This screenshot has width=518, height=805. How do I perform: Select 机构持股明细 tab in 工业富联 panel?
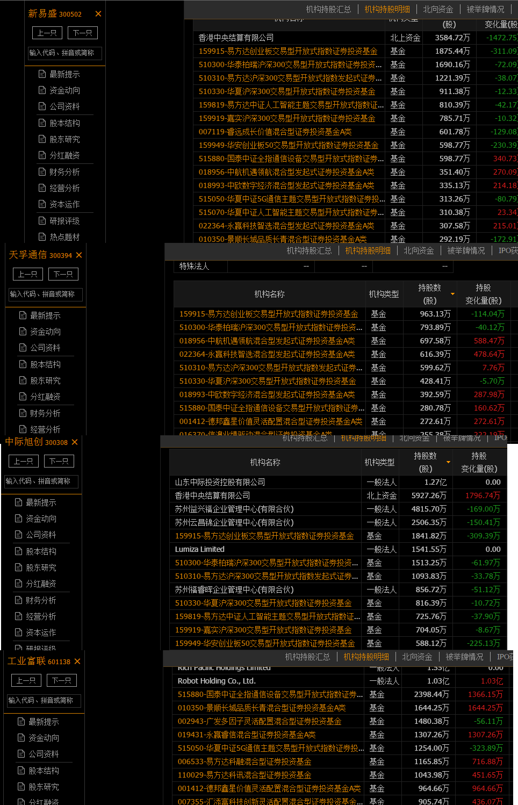pos(366,657)
